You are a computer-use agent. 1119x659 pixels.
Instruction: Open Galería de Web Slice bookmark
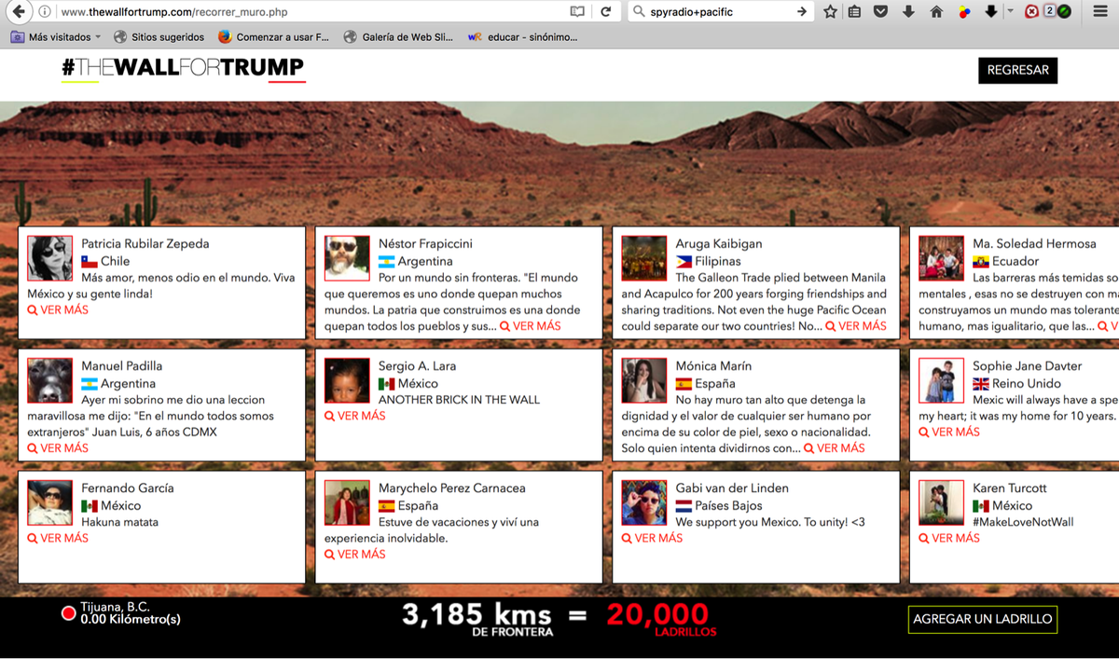(x=398, y=37)
